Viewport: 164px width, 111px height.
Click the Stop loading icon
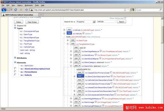(x=21, y=10)
